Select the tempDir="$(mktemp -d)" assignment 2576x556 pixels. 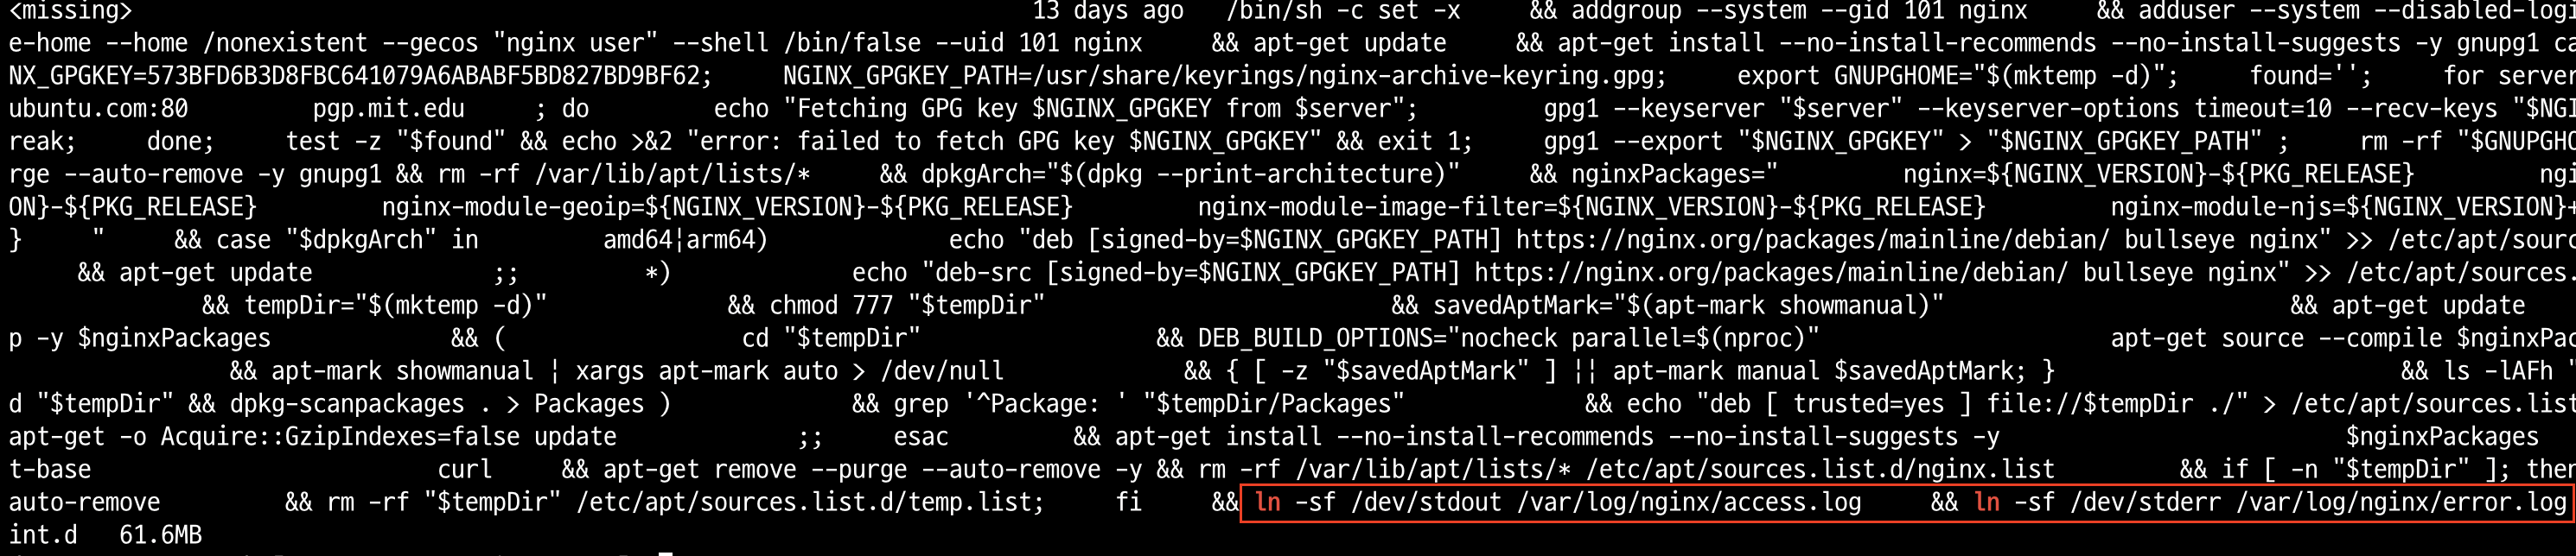pos(395,306)
